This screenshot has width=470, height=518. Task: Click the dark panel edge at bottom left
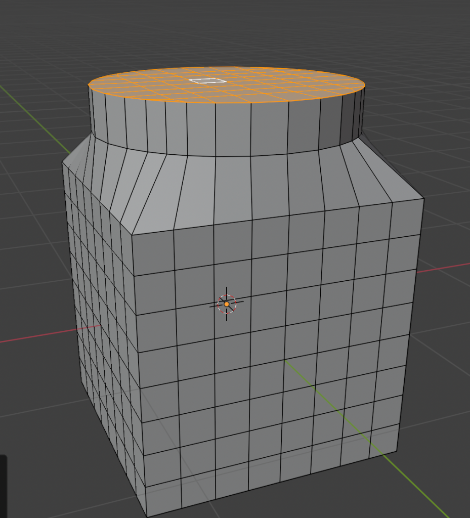tap(3, 486)
